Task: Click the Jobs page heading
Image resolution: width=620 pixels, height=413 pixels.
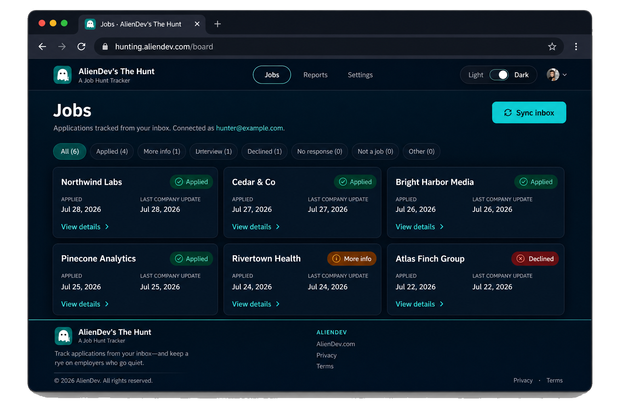Action: pyautogui.click(x=73, y=111)
